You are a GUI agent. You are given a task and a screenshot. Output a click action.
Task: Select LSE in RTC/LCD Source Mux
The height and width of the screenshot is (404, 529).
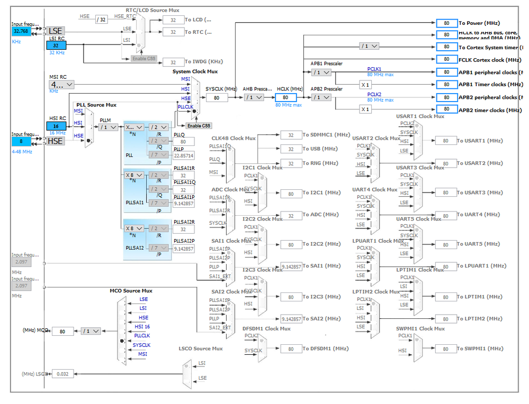127,29
